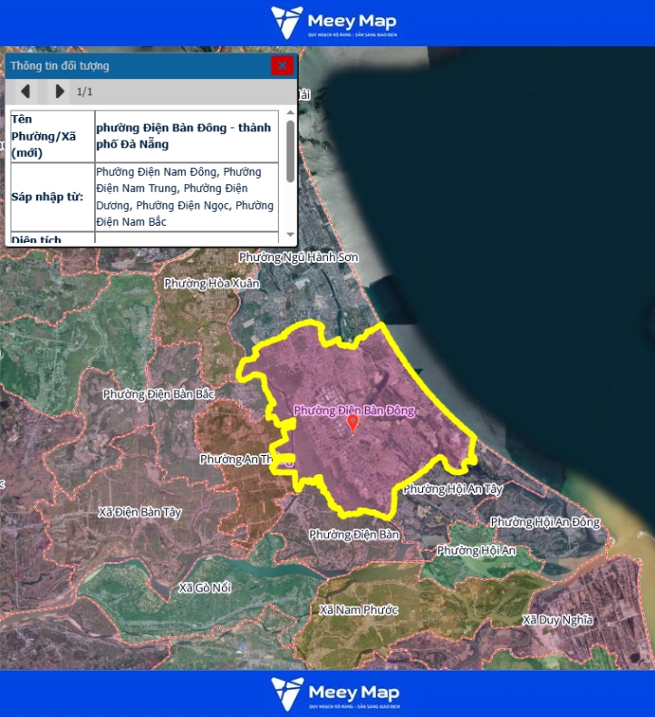The height and width of the screenshot is (717, 655).
Task: Click the red location pin on the map
Action: tap(353, 423)
